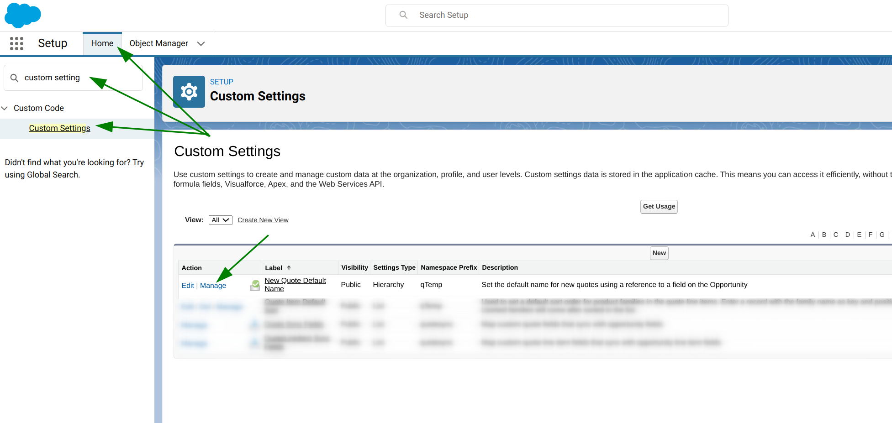Click the Visibility column header

354,268
